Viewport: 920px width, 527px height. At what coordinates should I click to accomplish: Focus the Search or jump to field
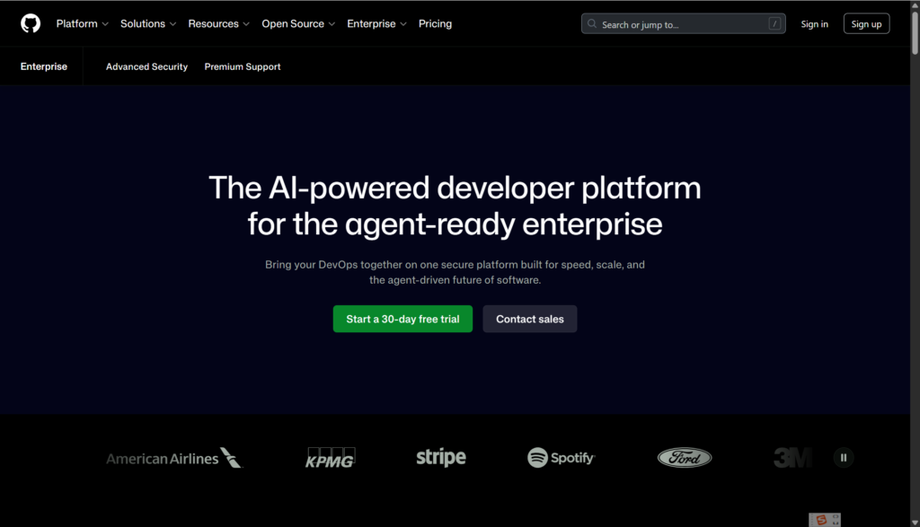point(683,24)
